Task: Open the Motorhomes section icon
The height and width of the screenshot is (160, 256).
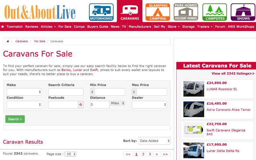Action: 101,12
